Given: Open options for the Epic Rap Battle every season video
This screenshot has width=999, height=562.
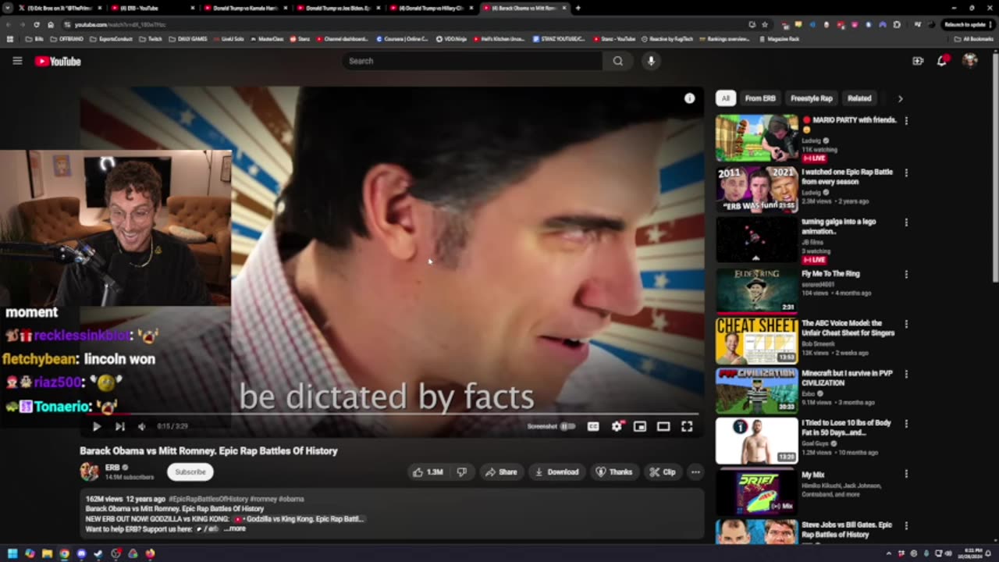Looking at the screenshot, I should [906, 173].
